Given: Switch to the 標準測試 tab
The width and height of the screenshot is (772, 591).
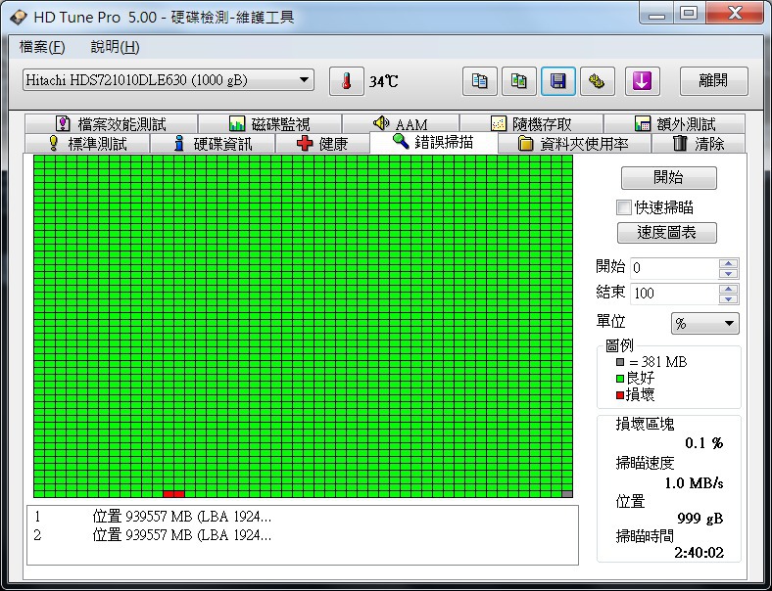Looking at the screenshot, I should coord(87,144).
